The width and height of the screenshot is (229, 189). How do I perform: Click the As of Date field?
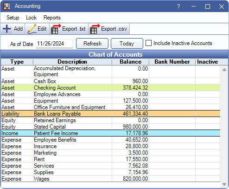coord(54,44)
